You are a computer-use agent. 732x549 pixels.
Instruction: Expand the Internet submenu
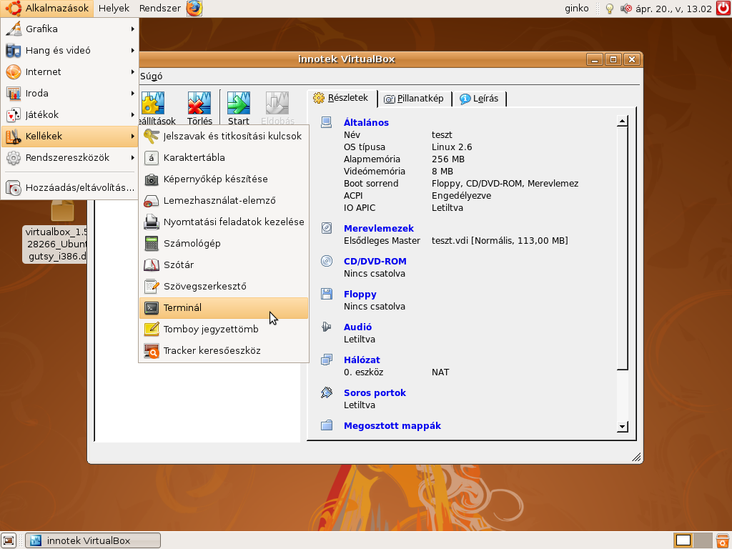click(70, 72)
